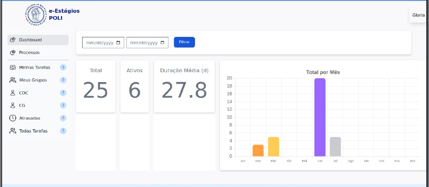Go to the Processos page
The height and width of the screenshot is (187, 429).
click(38, 52)
